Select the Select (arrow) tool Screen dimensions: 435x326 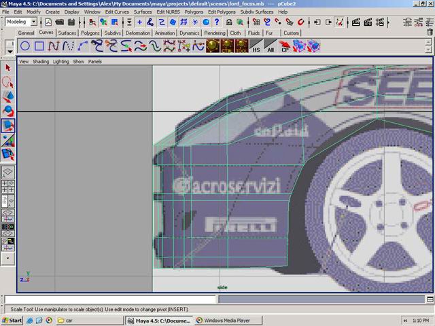point(8,68)
